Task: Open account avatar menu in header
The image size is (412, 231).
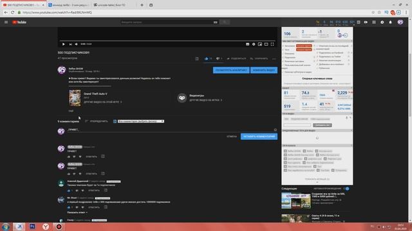Action: coord(400,22)
